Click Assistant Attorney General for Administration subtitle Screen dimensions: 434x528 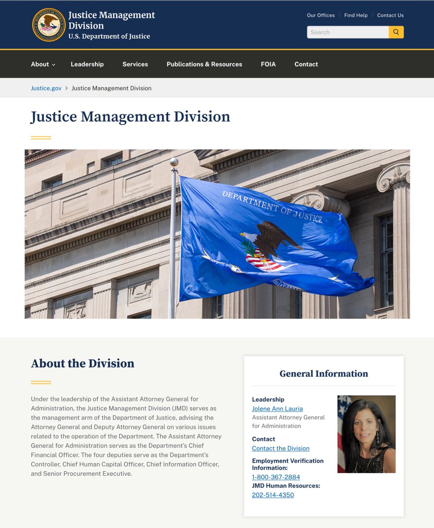[288, 422]
